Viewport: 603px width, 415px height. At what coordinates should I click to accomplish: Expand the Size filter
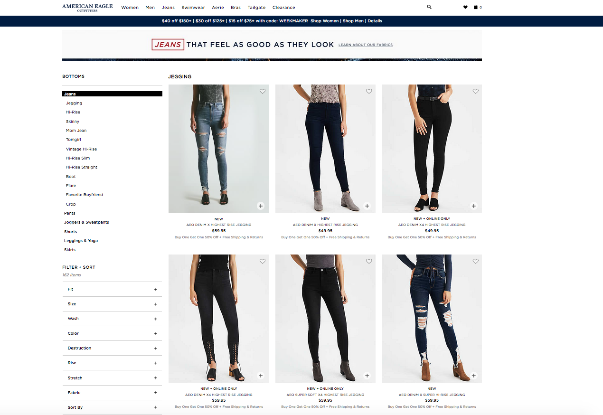(x=112, y=304)
